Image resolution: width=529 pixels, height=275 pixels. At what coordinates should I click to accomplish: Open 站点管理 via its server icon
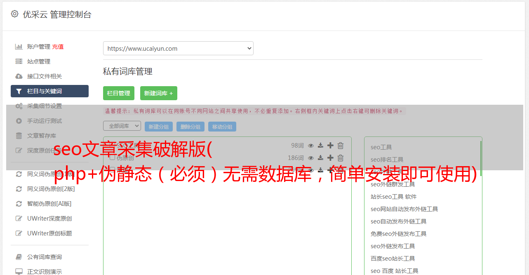(19, 61)
